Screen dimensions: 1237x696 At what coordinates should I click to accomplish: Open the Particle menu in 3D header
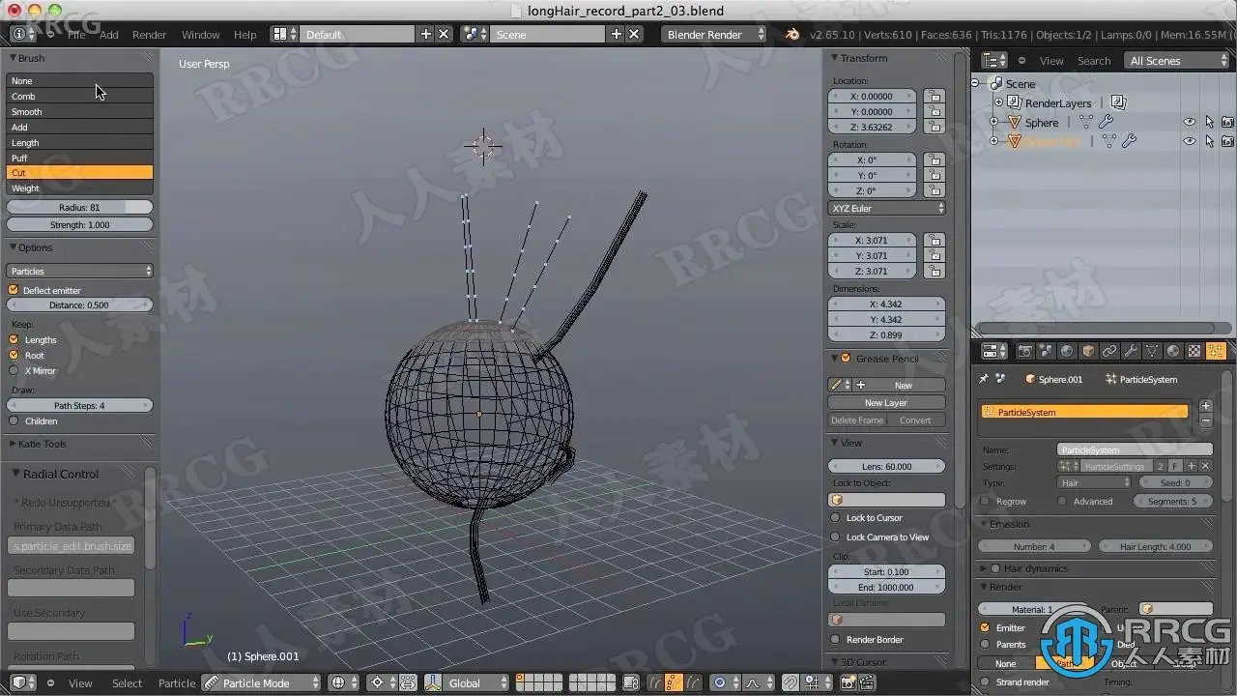pyautogui.click(x=177, y=682)
